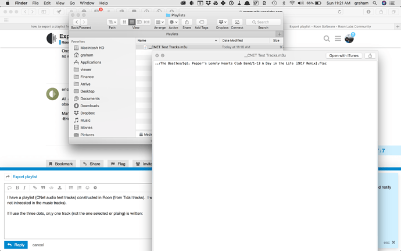Close the Quick Look preview window
Screen dimensions: 401x251
click(x=157, y=55)
